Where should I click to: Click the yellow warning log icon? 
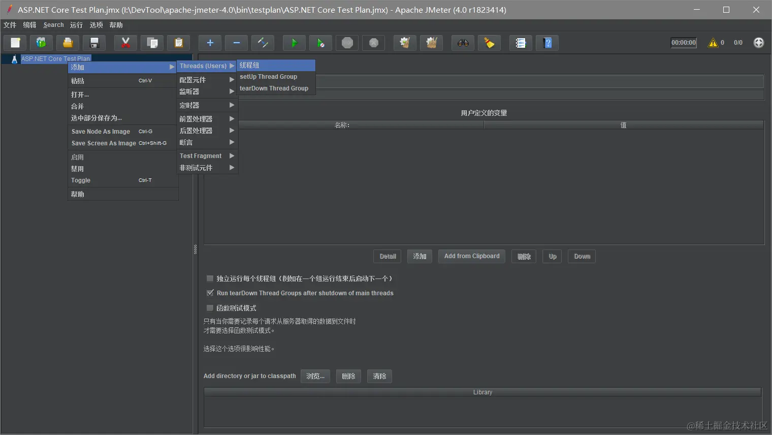tap(713, 43)
